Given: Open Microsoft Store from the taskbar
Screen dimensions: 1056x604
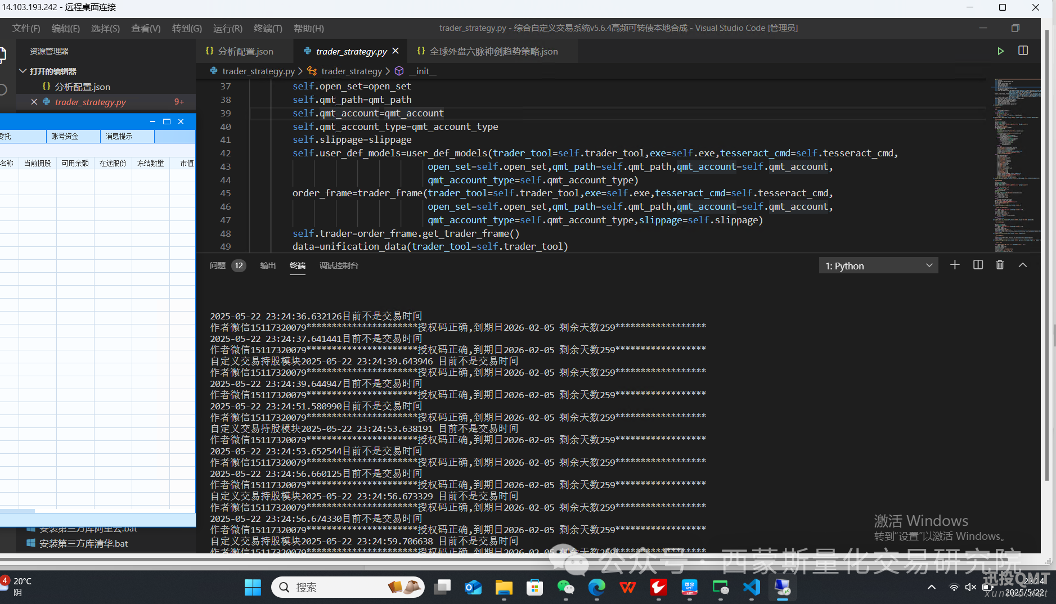Looking at the screenshot, I should (535, 587).
